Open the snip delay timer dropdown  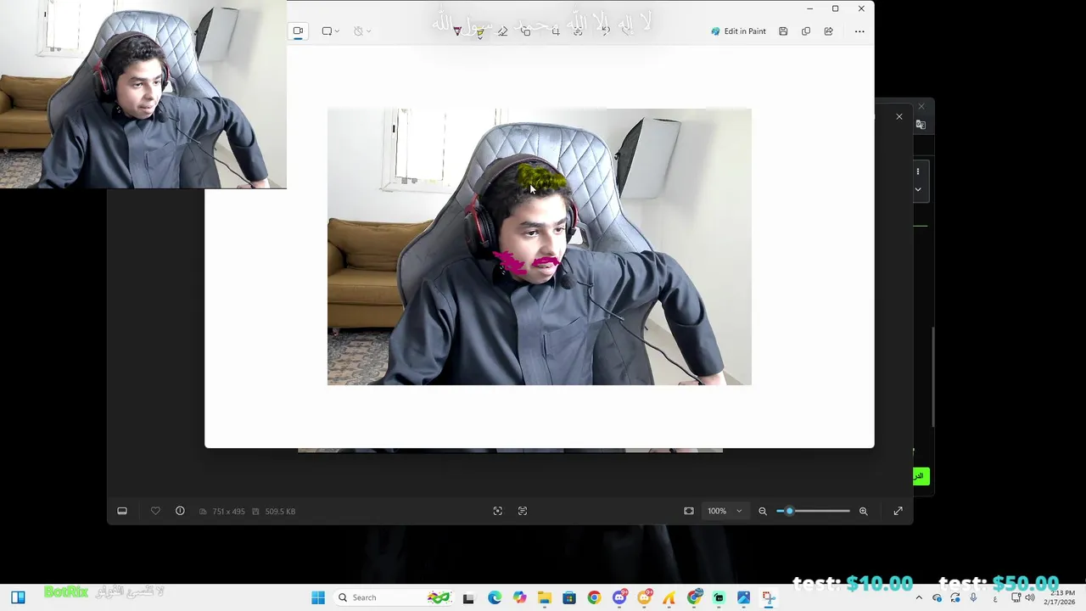tap(362, 31)
